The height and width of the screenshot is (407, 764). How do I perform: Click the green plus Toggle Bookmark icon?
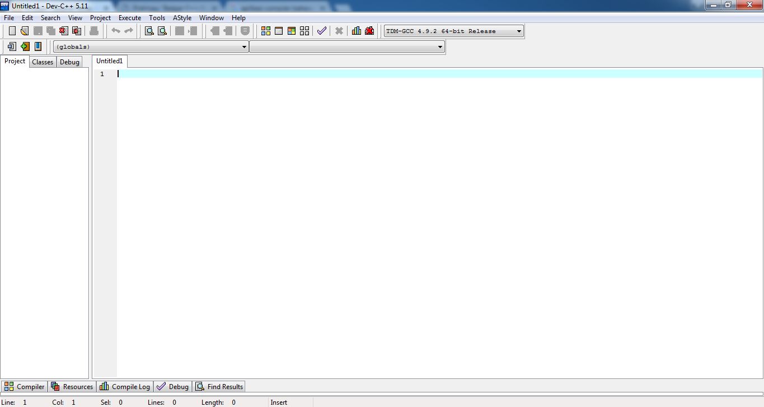[x=25, y=46]
